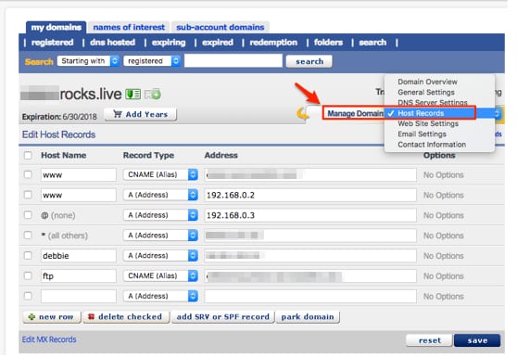This screenshot has width=517, height=358.
Task: Check the debbie host record checkbox
Action: tap(28, 255)
